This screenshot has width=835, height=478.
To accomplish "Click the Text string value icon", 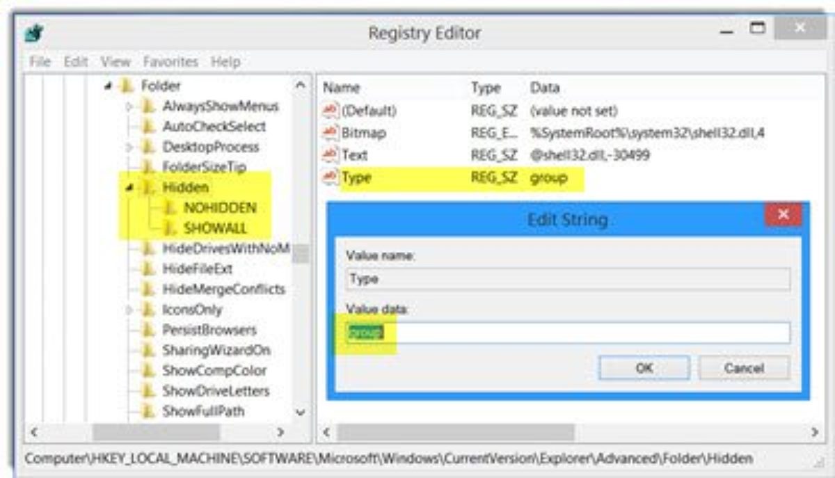I will [x=331, y=155].
